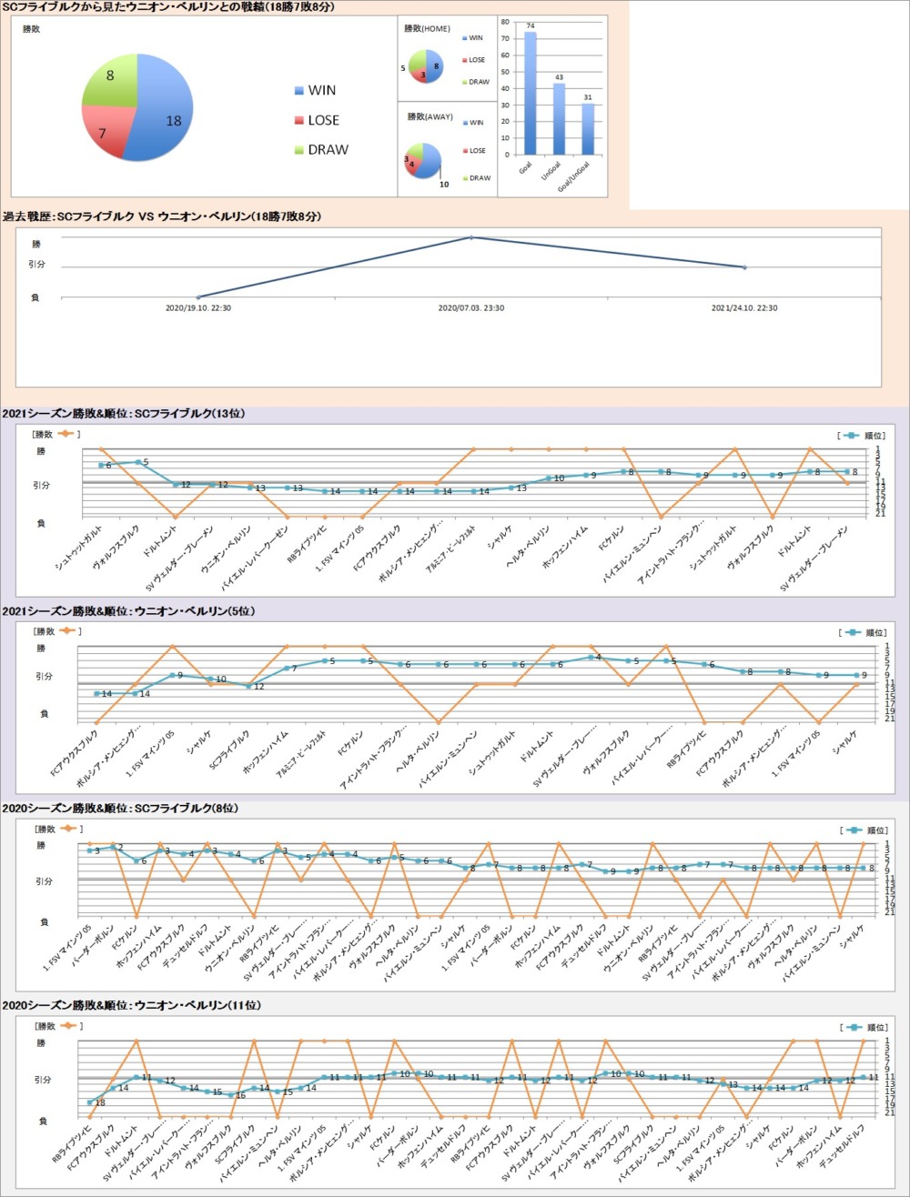Click the 過去戦歴 section heading

(x=162, y=216)
